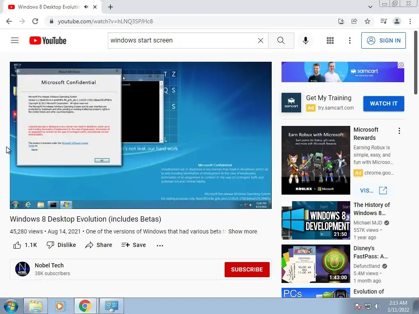Clear the search box text

click(x=261, y=40)
